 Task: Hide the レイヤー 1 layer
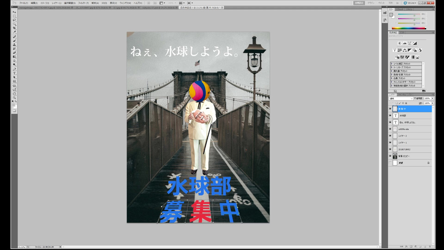point(390,143)
